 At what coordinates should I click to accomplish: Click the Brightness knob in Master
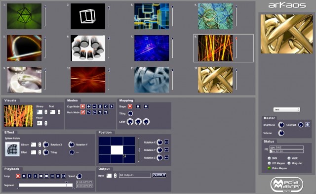pos(281,125)
